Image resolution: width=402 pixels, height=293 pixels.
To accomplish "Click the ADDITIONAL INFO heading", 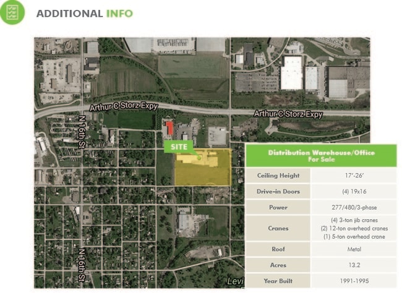I will click(84, 13).
